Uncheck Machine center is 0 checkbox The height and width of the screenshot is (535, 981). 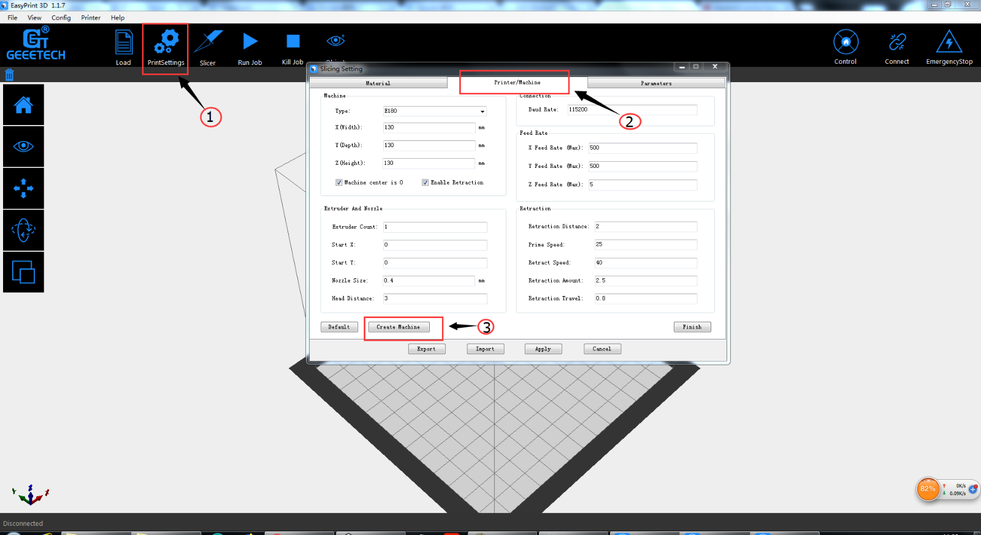(338, 183)
